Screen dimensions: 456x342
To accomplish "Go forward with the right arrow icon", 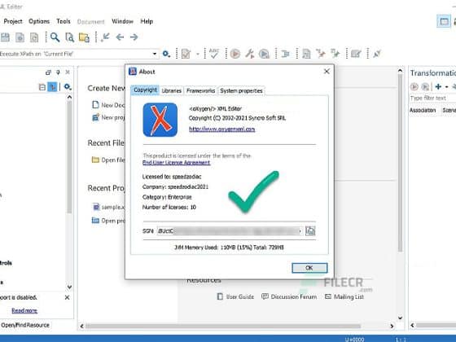I will click(x=134, y=37).
